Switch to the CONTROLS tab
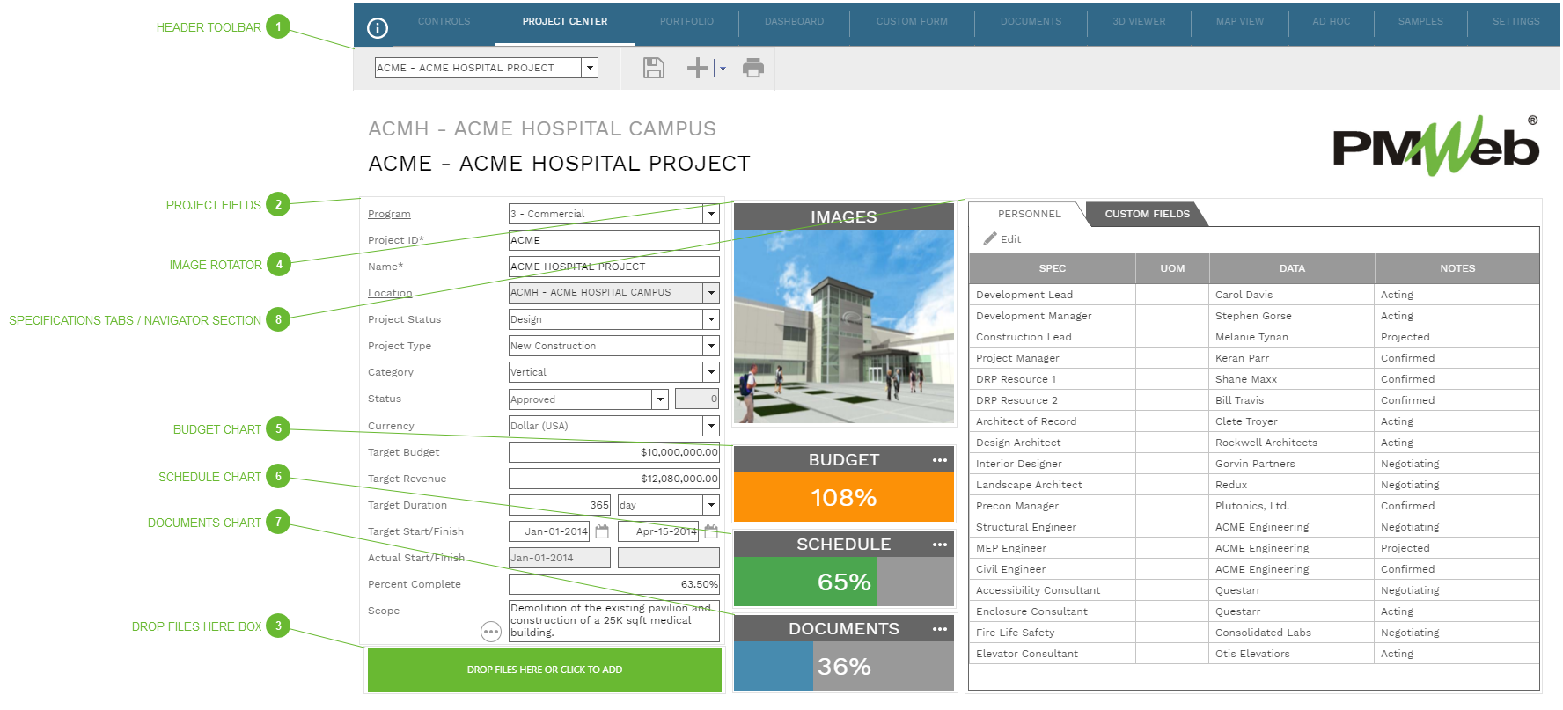Screen dimensions: 1563x710 tap(444, 22)
